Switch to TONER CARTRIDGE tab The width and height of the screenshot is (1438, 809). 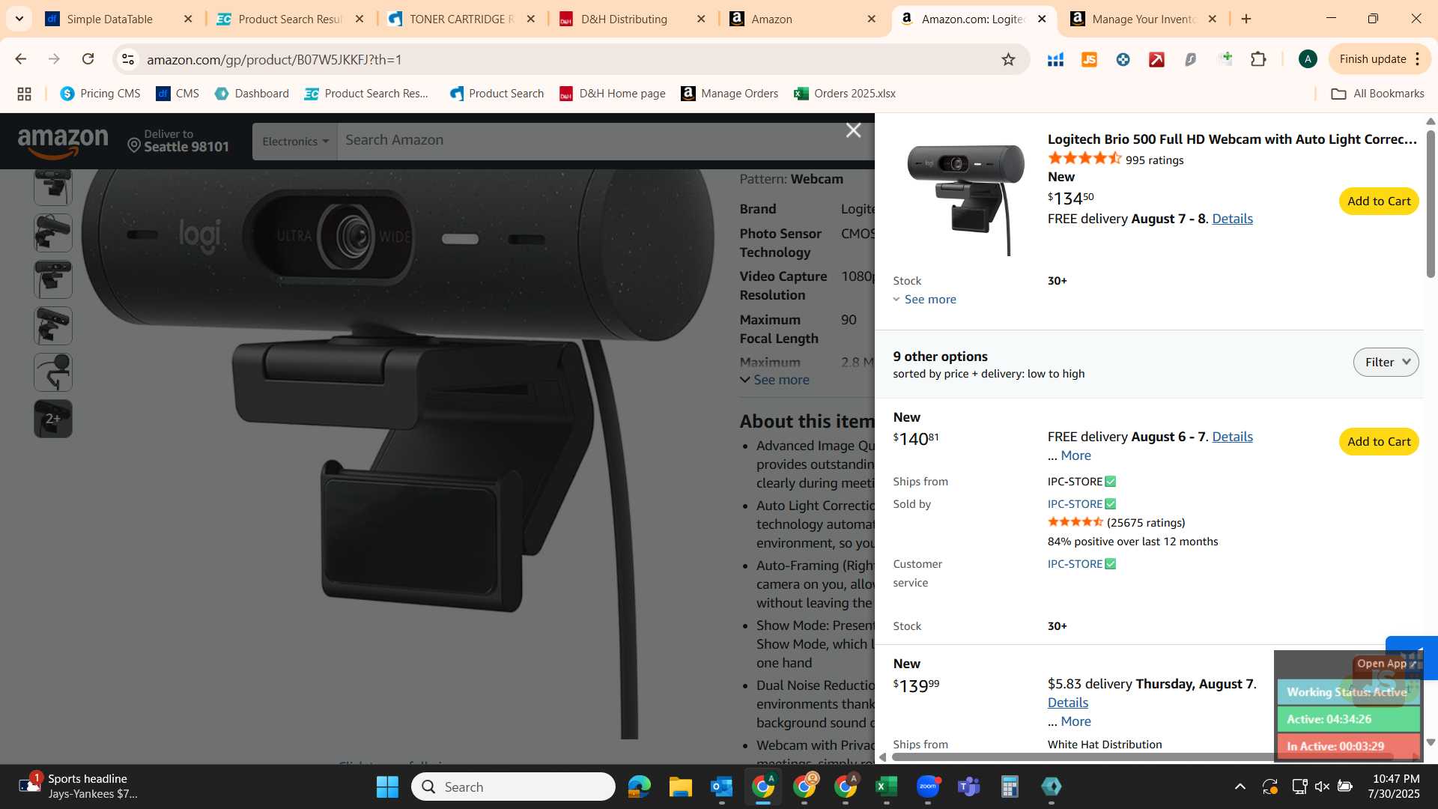(x=461, y=19)
